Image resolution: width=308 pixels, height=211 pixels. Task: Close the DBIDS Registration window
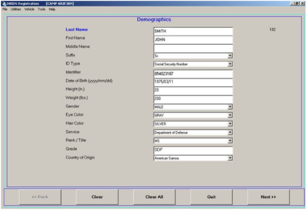303,3
